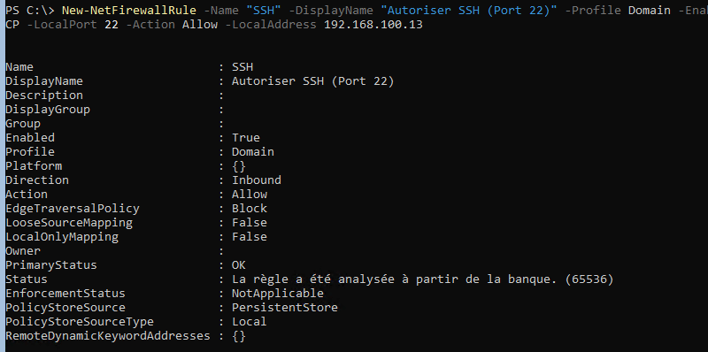Click the Direction property label
Viewport: 708px width, 352px height.
[37, 180]
